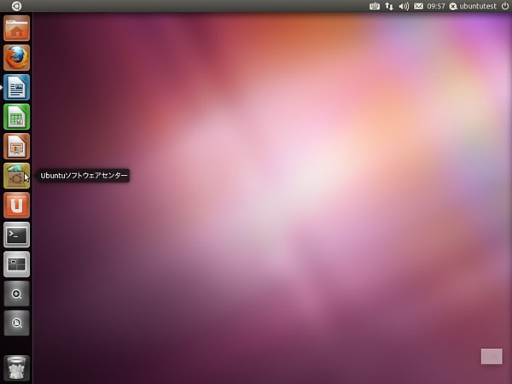The width and height of the screenshot is (512, 384).
Task: Open the power session menu
Action: (505, 6)
